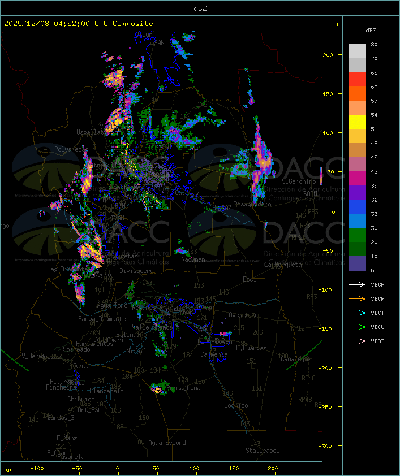The width and height of the screenshot is (400, 476).
Task: Click the white VBCP arrow icon
Action: (x=357, y=285)
